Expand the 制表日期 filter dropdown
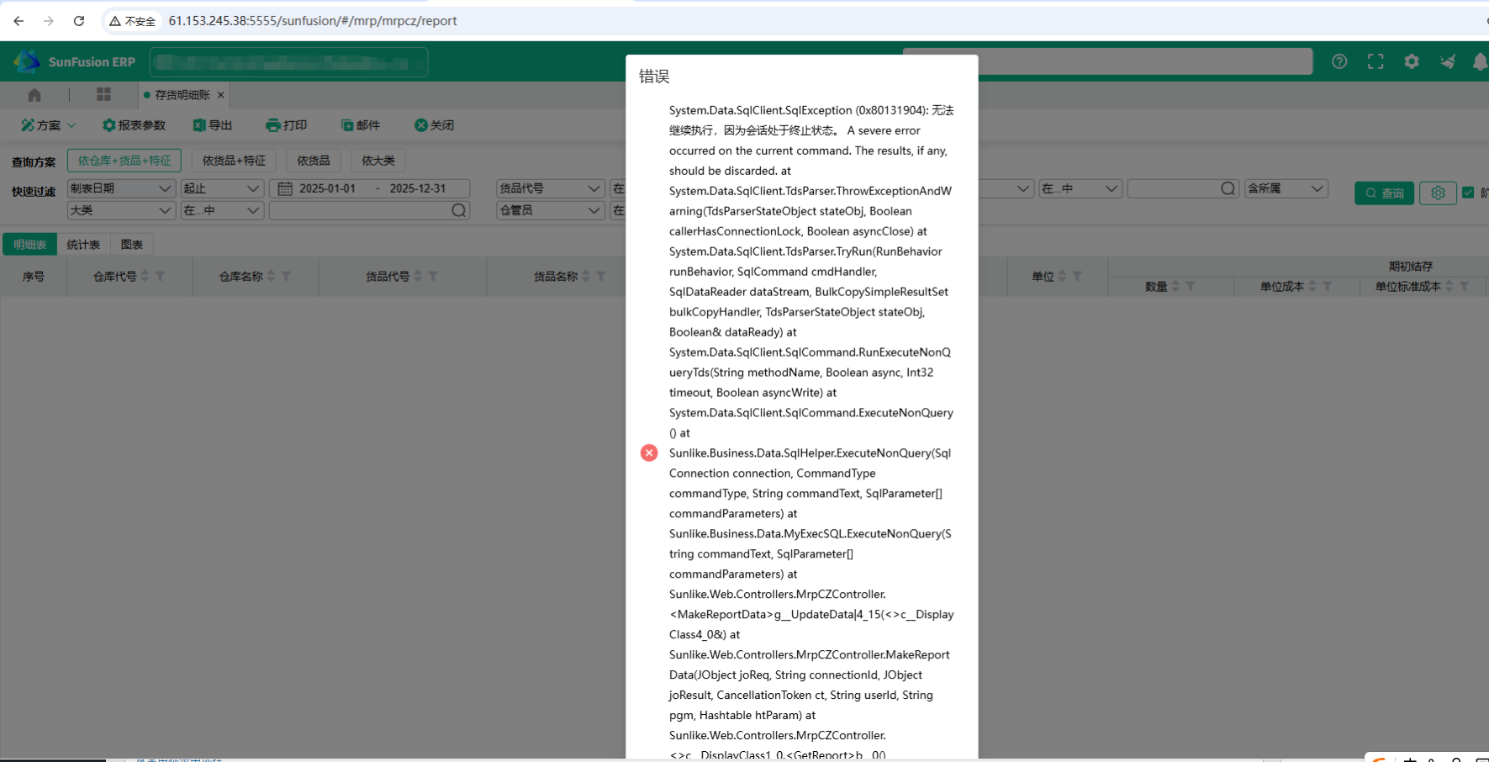The image size is (1489, 762). click(121, 188)
